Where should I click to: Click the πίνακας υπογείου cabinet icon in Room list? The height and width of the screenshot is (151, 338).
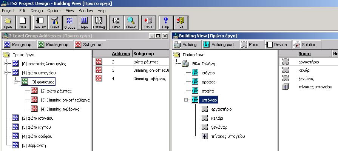286,87
